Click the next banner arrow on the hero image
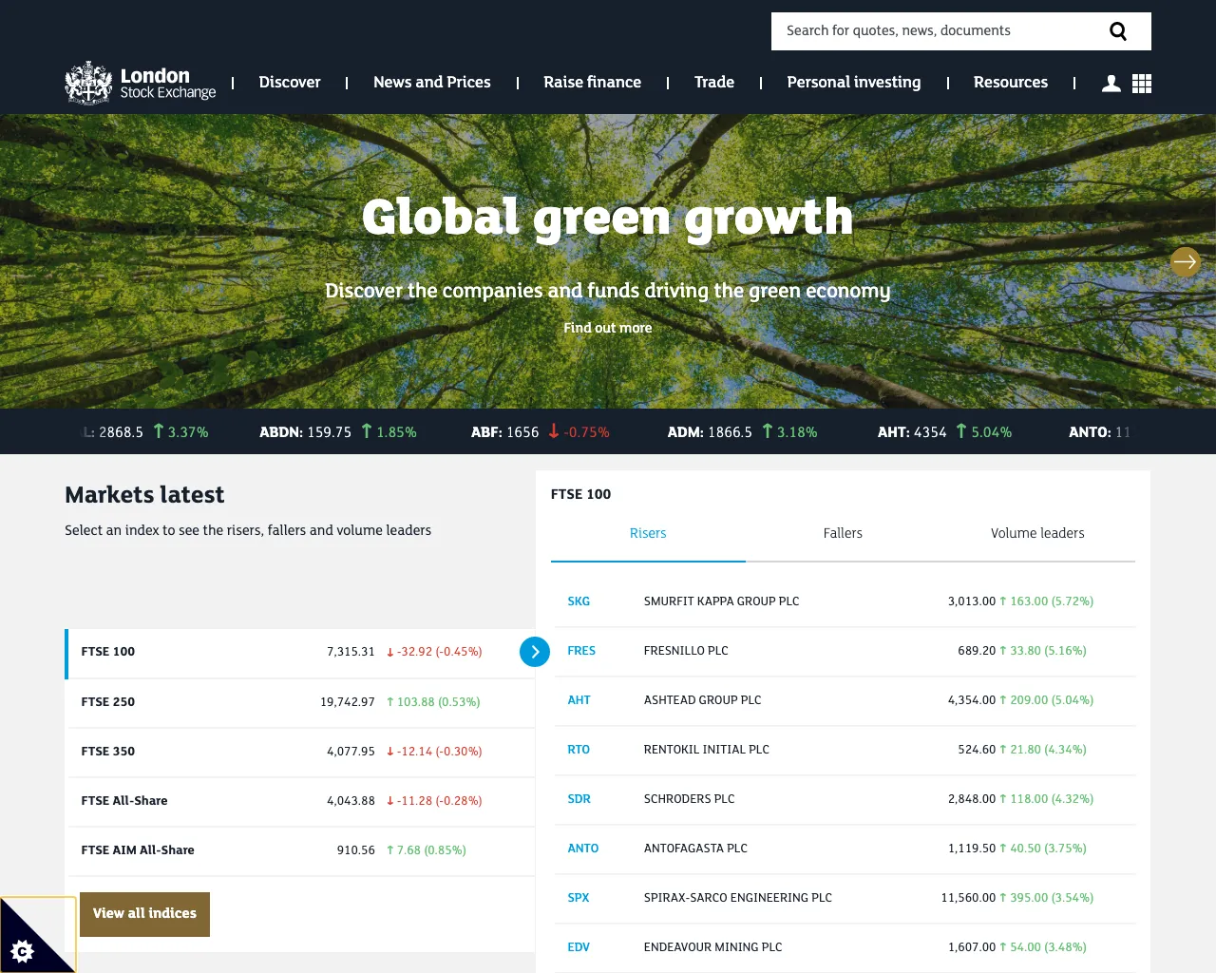The height and width of the screenshot is (973, 1216). pos(1185,261)
